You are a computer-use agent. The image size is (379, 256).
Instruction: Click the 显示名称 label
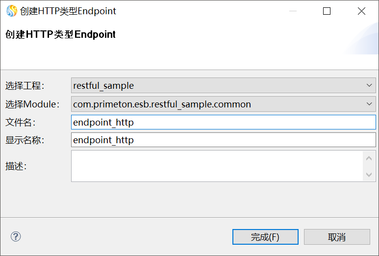pos(25,140)
